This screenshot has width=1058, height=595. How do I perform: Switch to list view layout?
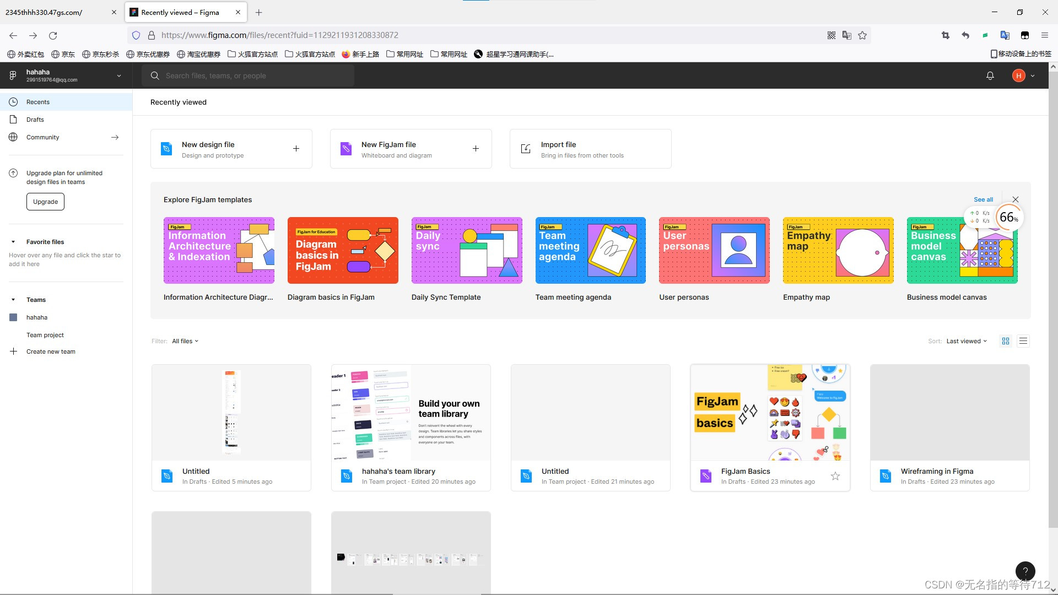[x=1023, y=341]
